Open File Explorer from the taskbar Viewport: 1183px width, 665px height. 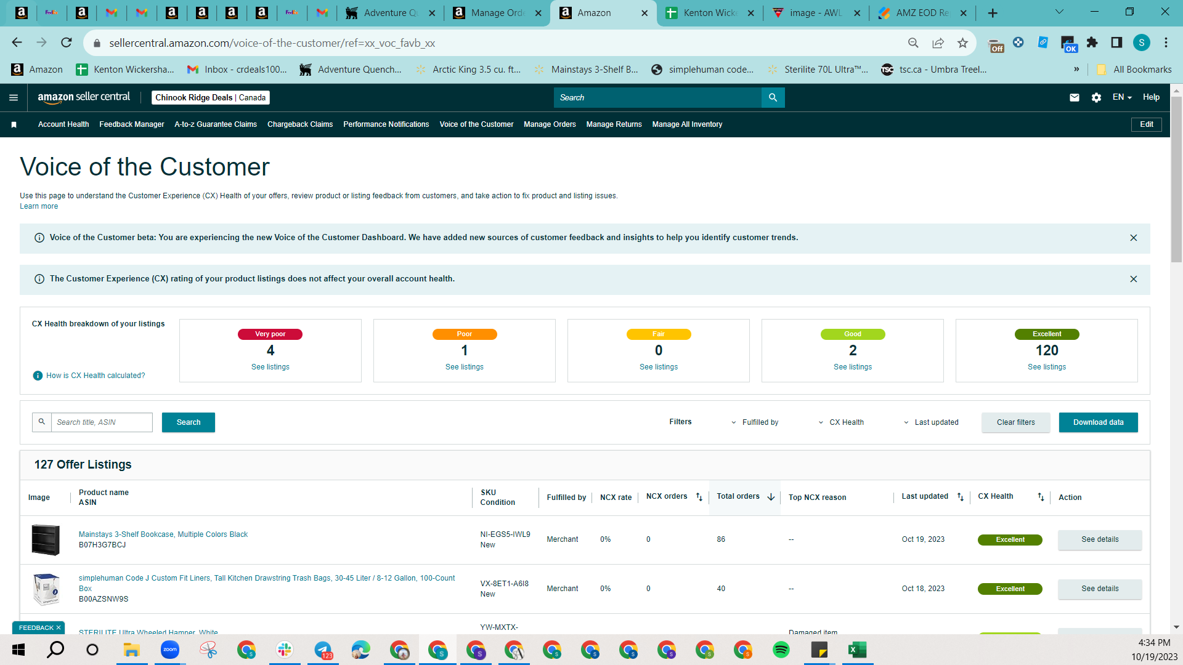point(132,650)
